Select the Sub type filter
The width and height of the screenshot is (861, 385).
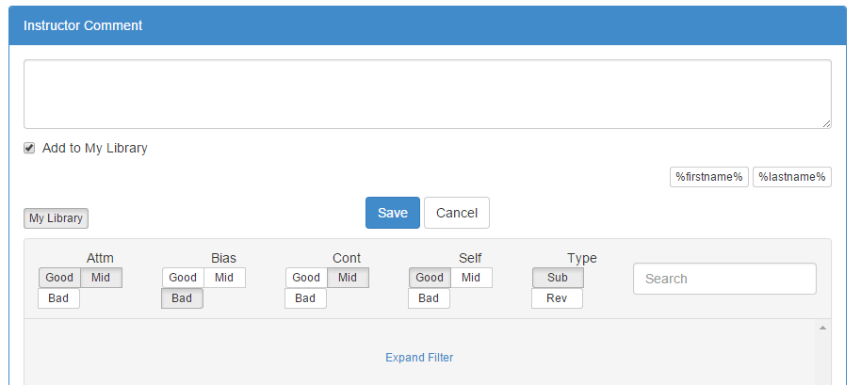tap(558, 278)
